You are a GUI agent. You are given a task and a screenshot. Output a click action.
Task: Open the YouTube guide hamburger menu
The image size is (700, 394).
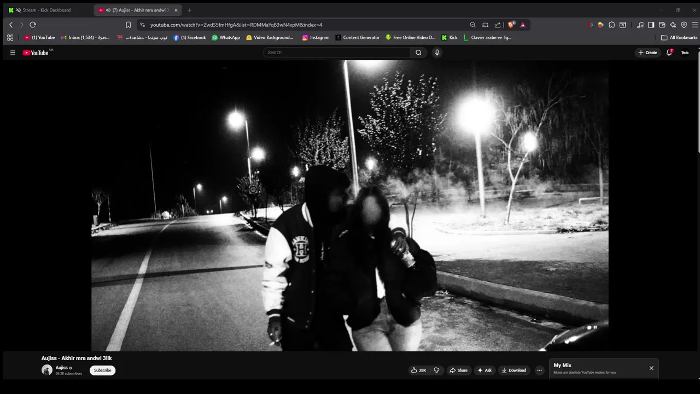click(x=13, y=53)
